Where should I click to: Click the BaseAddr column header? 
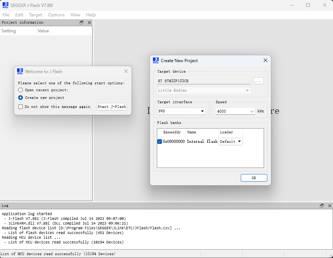(x=174, y=132)
